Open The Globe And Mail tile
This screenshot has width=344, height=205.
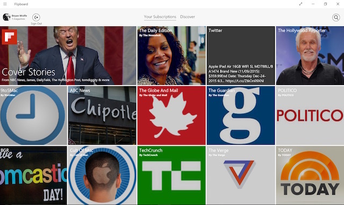coord(171,115)
